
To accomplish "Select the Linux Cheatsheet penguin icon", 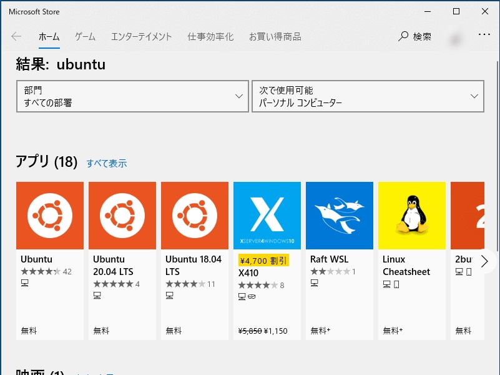I will pos(411,215).
